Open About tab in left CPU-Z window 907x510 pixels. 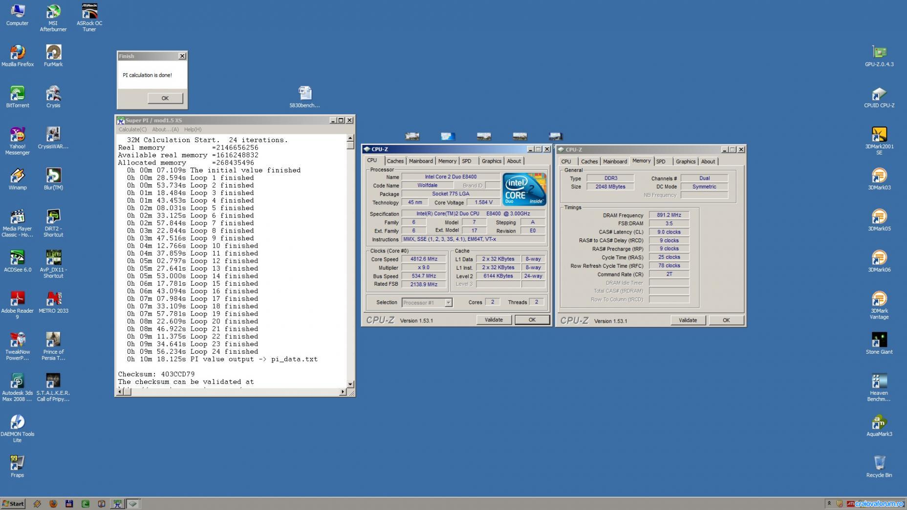[514, 161]
